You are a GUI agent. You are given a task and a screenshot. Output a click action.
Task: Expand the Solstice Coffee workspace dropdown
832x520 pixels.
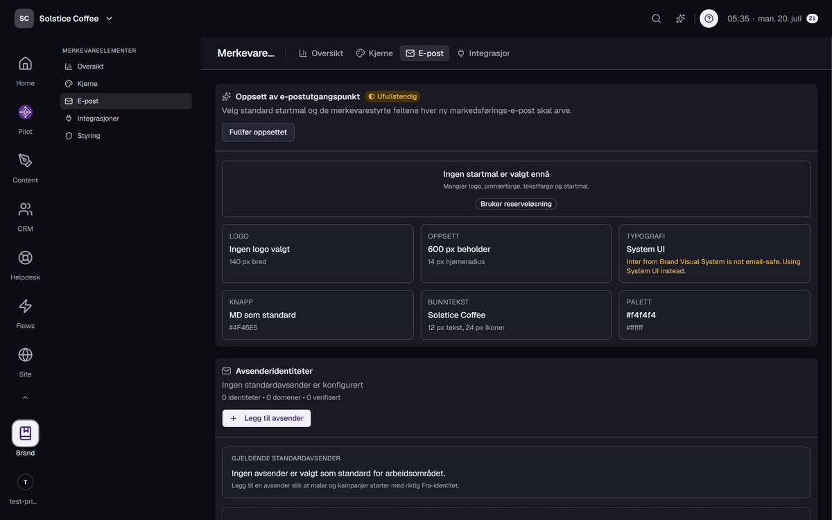pos(109,19)
